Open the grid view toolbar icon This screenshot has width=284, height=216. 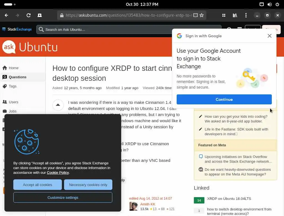point(224,16)
